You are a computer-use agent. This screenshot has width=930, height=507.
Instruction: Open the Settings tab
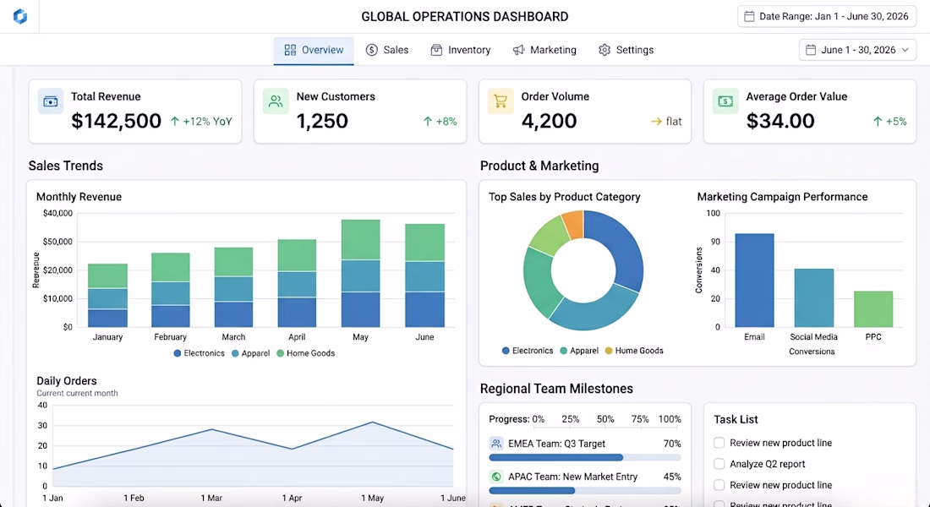point(626,51)
